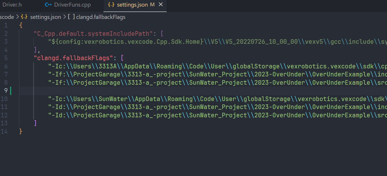Image resolution: width=387 pixels, height=176 pixels.
Task: Switch to the Driver.h tab
Action: point(12,5)
